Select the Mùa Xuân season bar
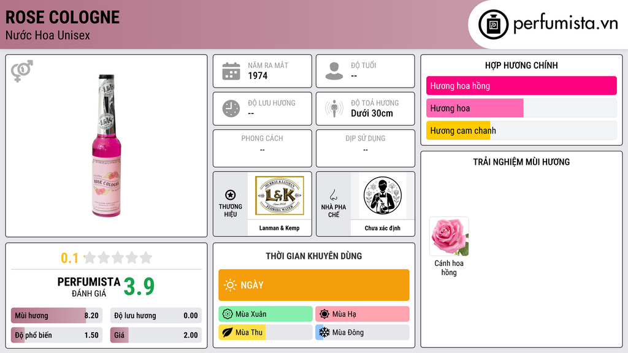This screenshot has height=353, width=628. [266, 314]
